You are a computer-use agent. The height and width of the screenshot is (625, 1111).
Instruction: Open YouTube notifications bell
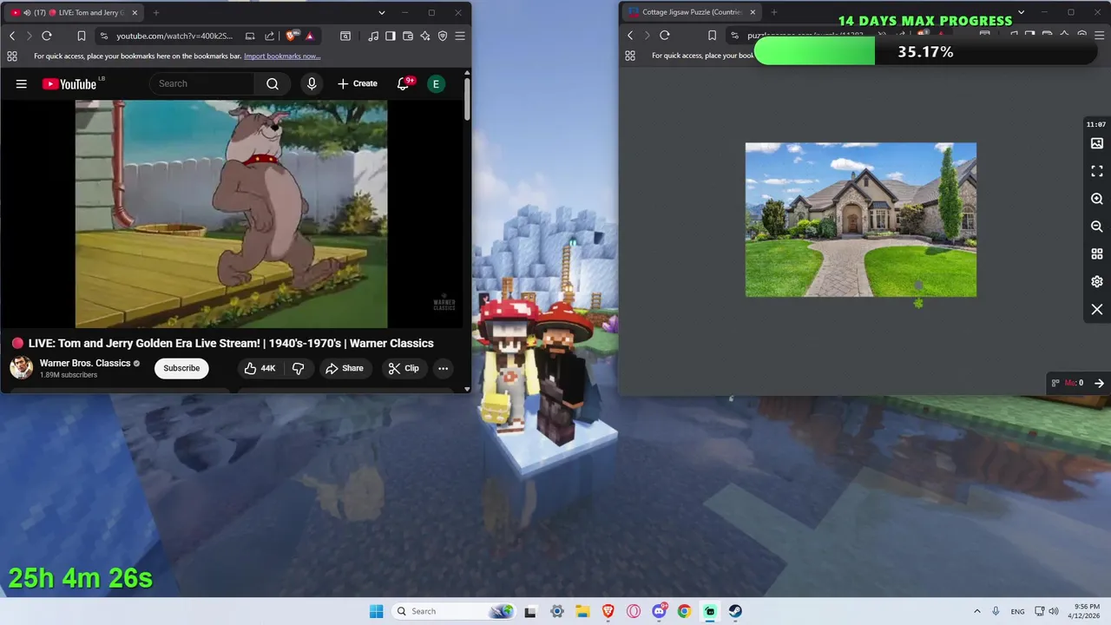(x=403, y=83)
